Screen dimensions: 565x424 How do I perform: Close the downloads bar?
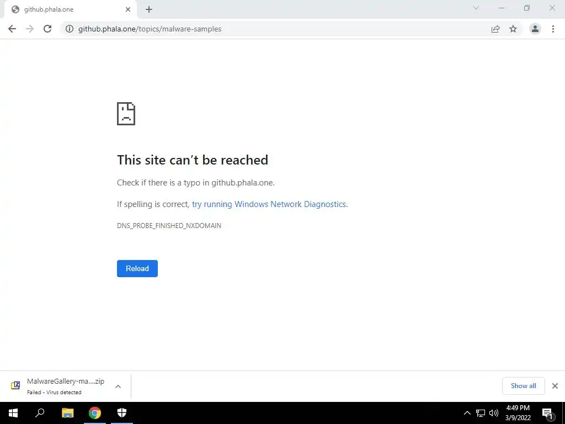tap(555, 386)
